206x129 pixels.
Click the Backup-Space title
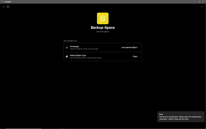point(103,28)
